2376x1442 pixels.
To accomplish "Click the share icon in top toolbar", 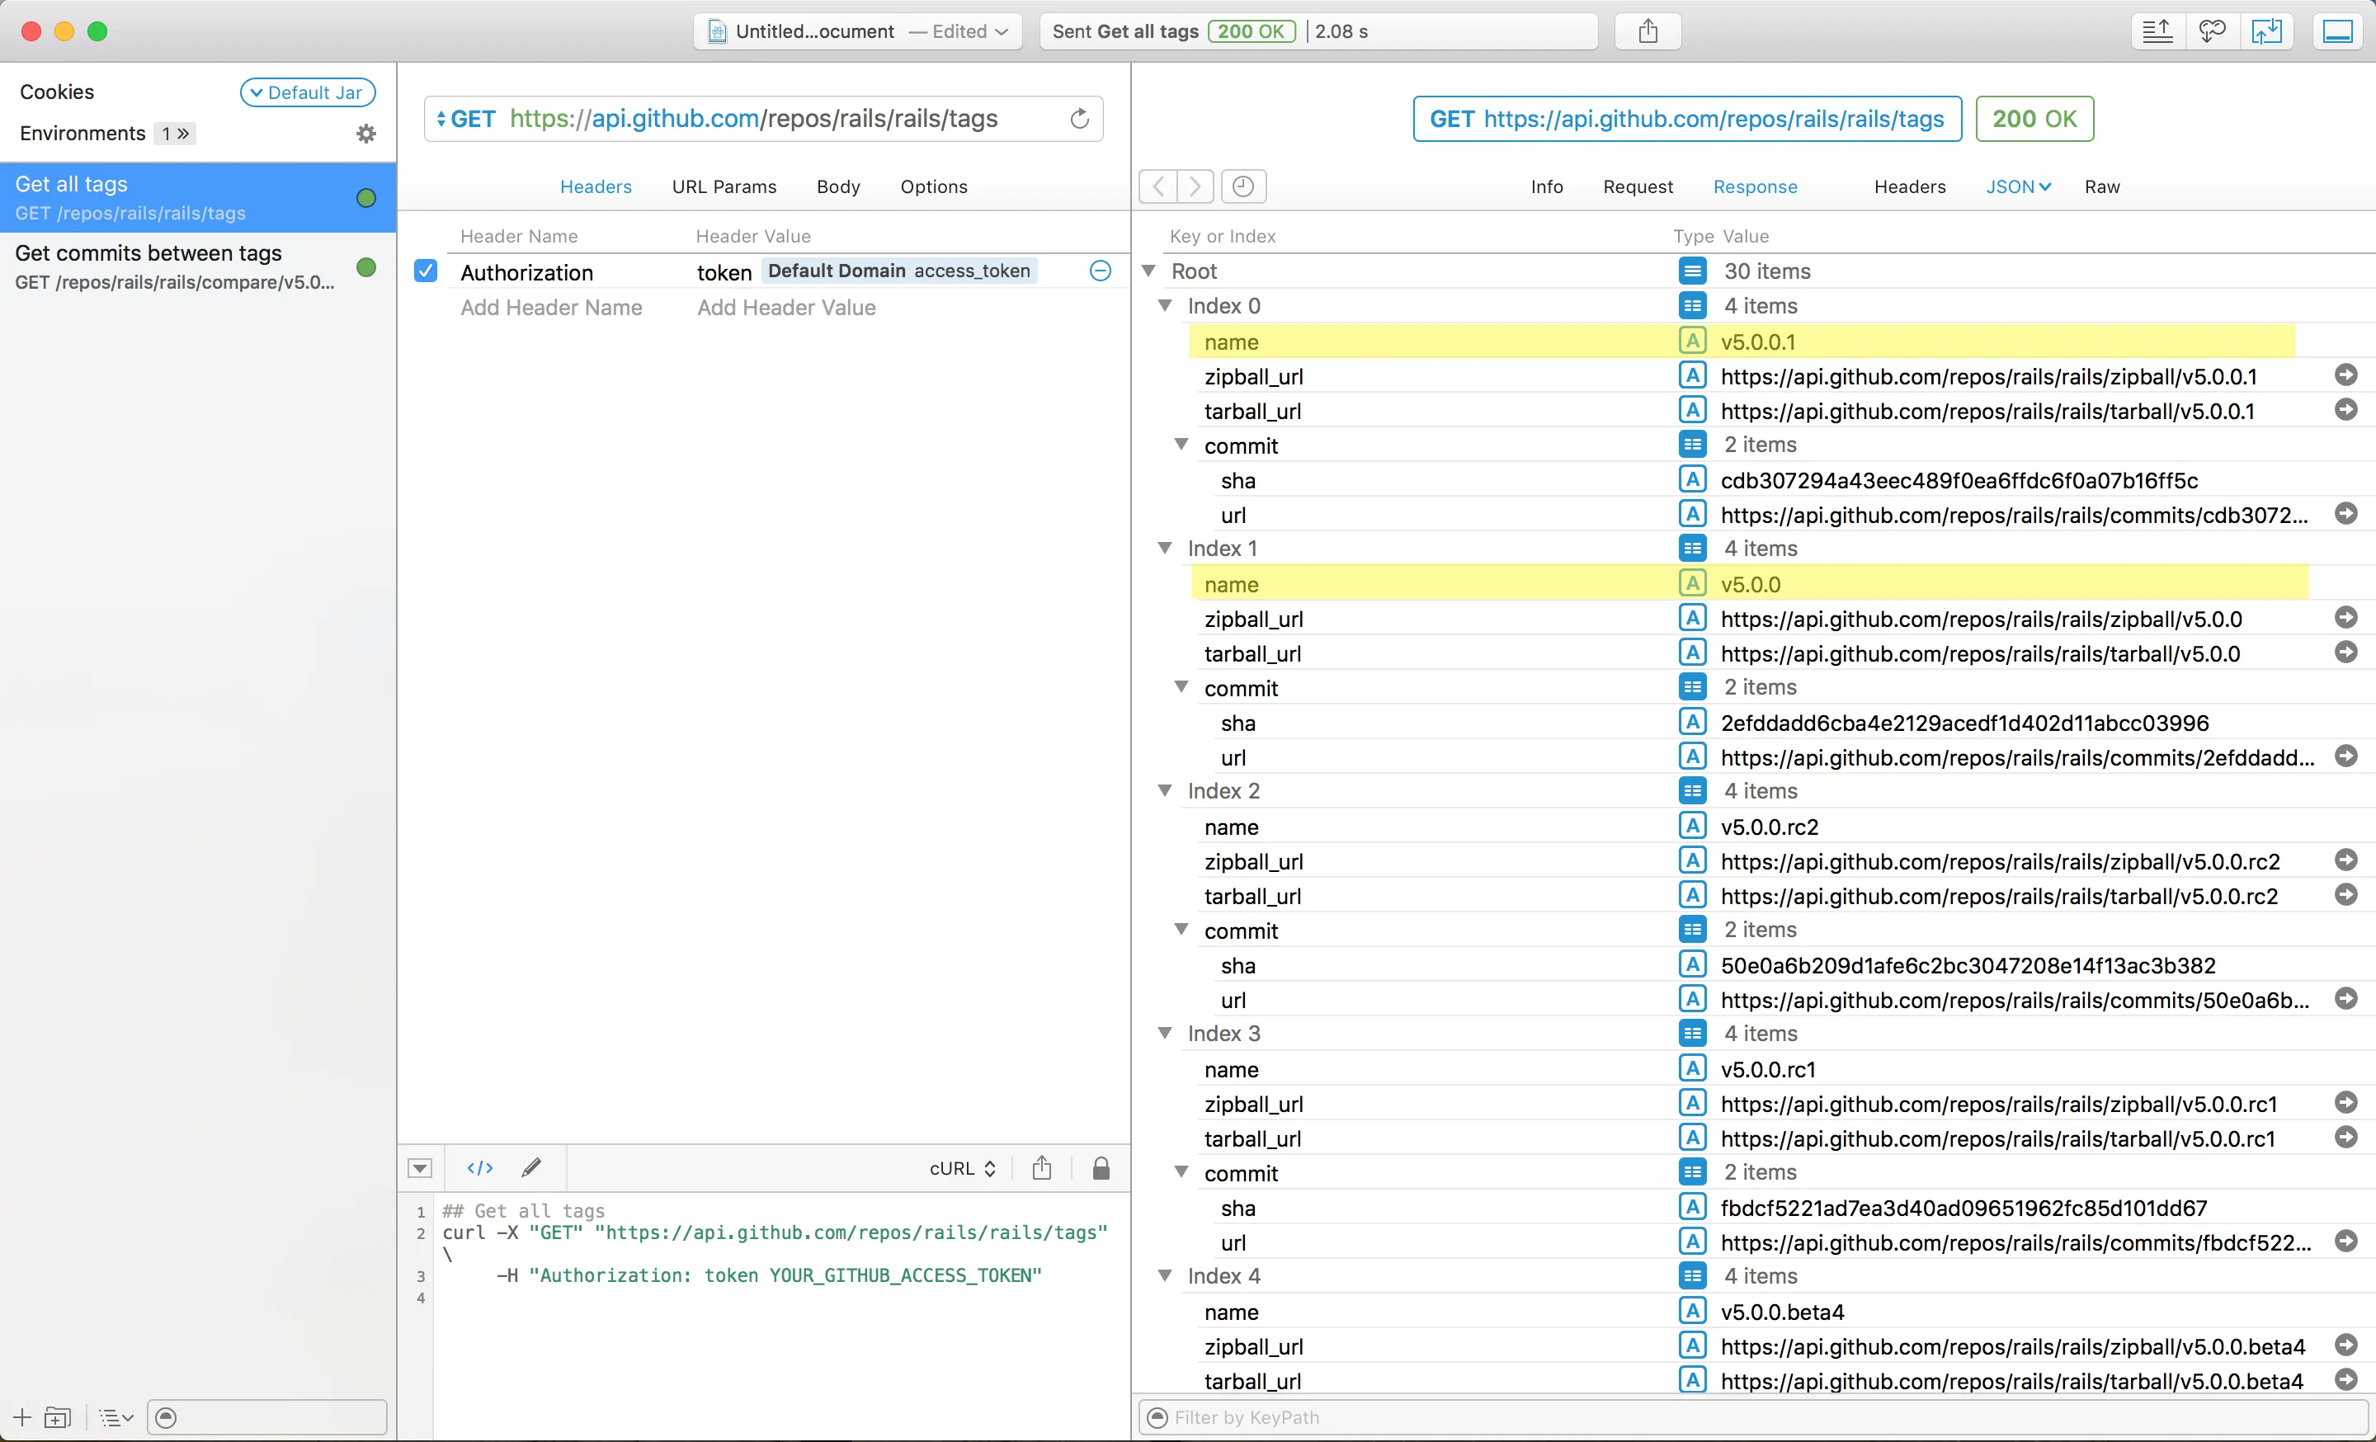I will click(x=1648, y=32).
